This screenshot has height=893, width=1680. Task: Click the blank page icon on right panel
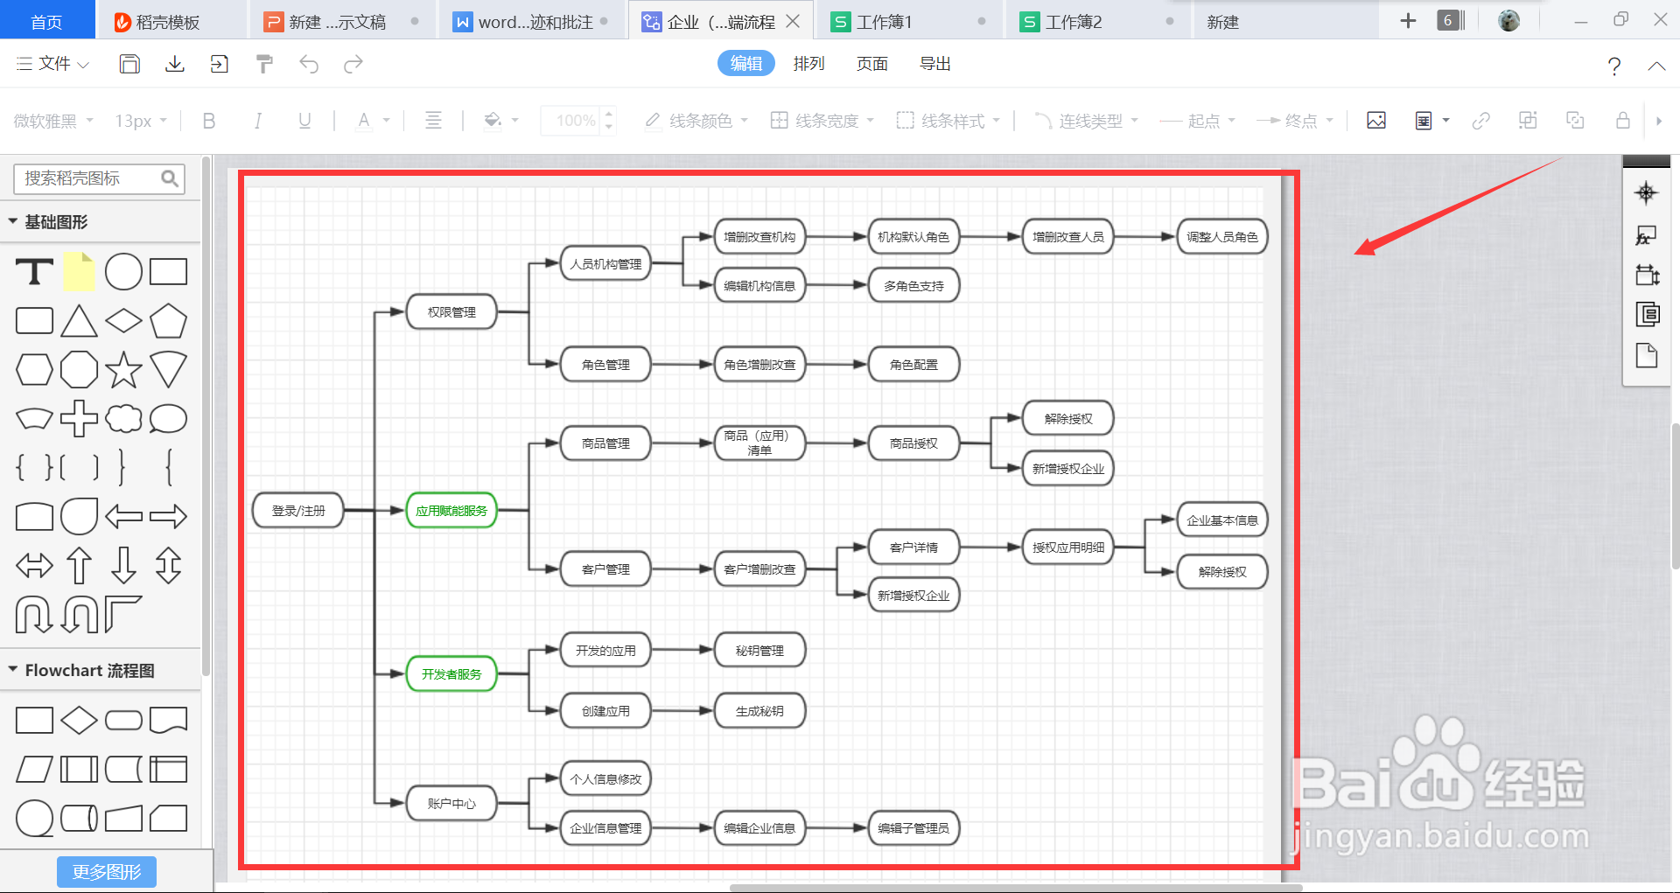[1647, 355]
